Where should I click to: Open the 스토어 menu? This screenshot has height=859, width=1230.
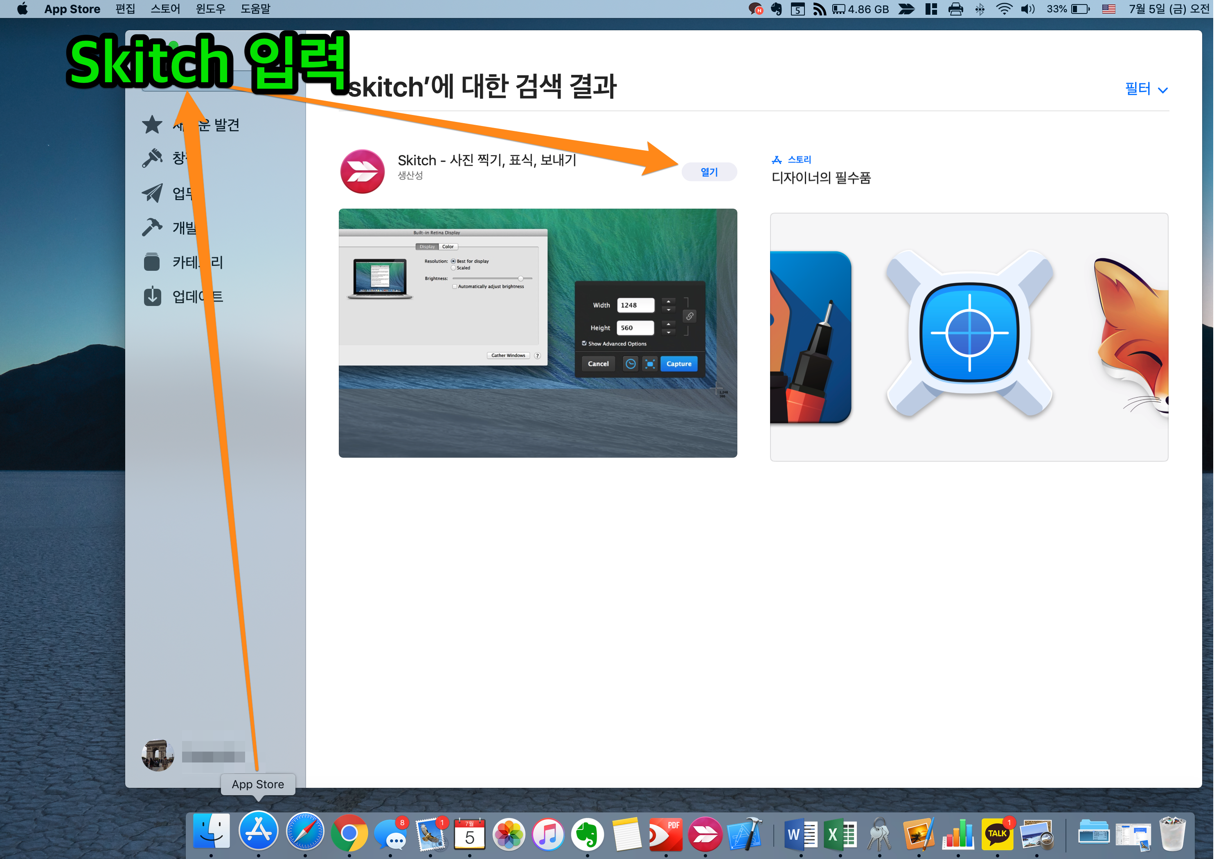coord(165,9)
